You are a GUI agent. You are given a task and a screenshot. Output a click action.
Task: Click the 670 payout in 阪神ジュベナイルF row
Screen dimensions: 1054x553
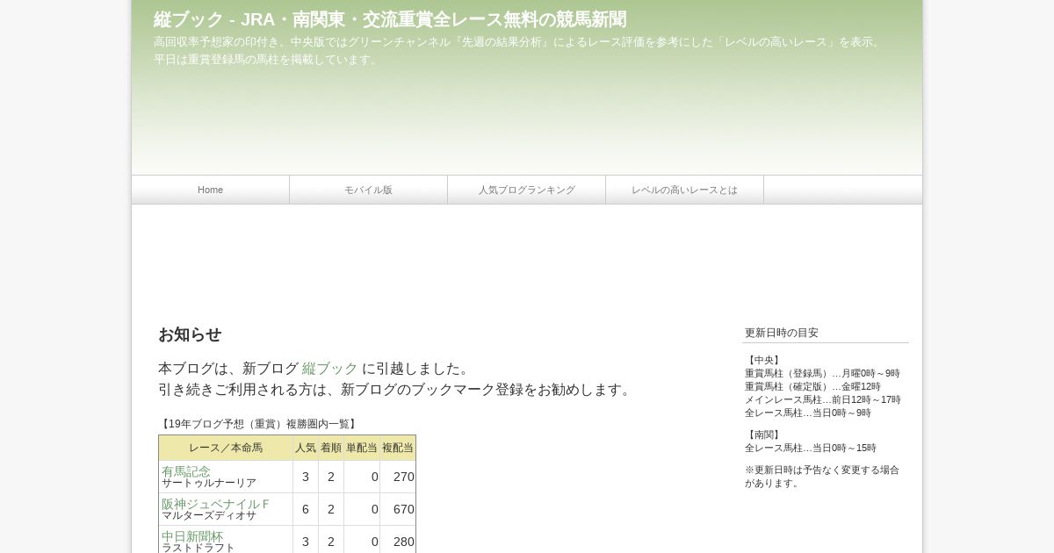point(403,509)
